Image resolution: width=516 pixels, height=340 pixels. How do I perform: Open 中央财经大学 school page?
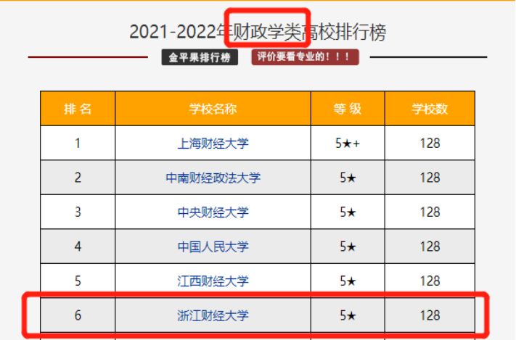[213, 212]
